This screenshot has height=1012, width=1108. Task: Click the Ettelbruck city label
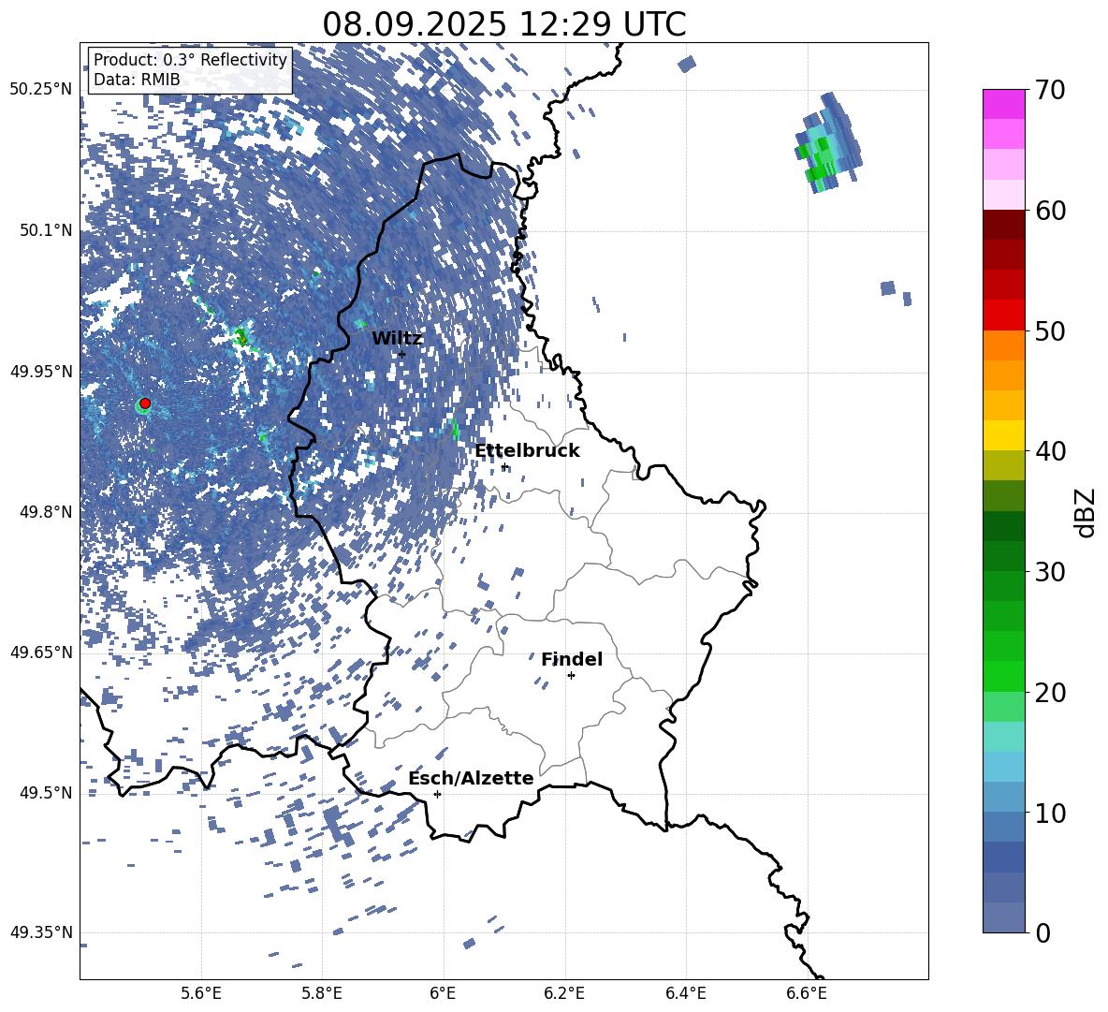[527, 450]
